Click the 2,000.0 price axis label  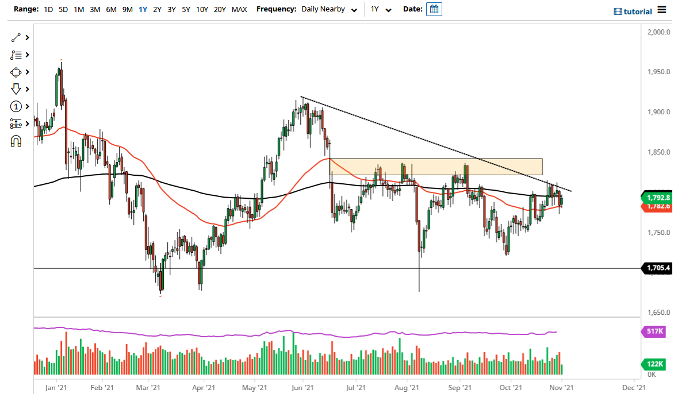(x=658, y=32)
